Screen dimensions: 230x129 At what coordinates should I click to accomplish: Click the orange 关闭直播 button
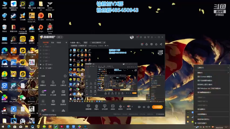point(157,107)
